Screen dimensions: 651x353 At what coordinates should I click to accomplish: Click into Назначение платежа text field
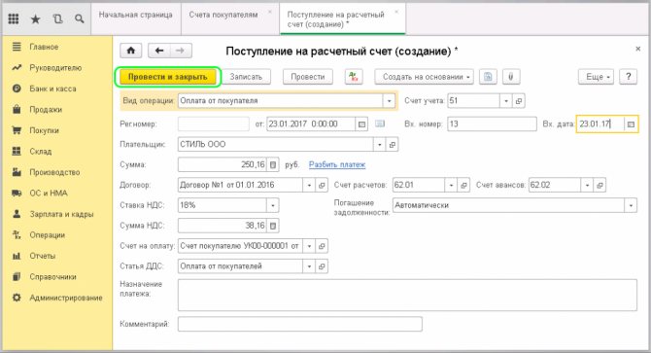point(407,295)
